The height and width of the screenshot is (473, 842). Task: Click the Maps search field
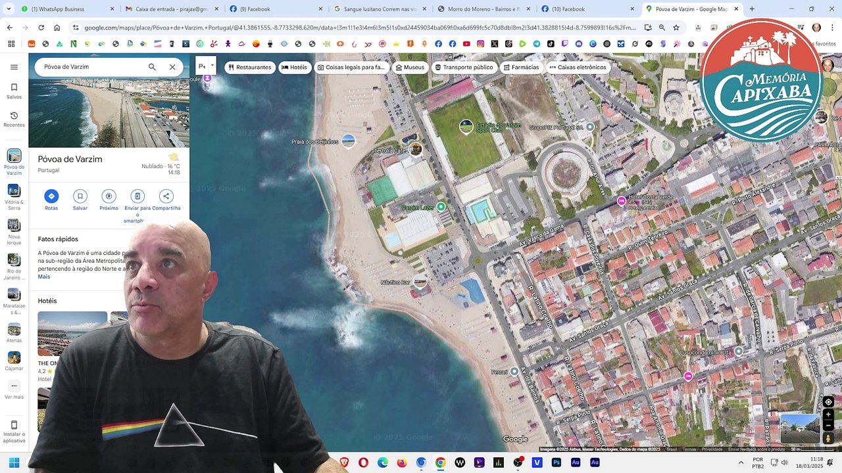[92, 67]
